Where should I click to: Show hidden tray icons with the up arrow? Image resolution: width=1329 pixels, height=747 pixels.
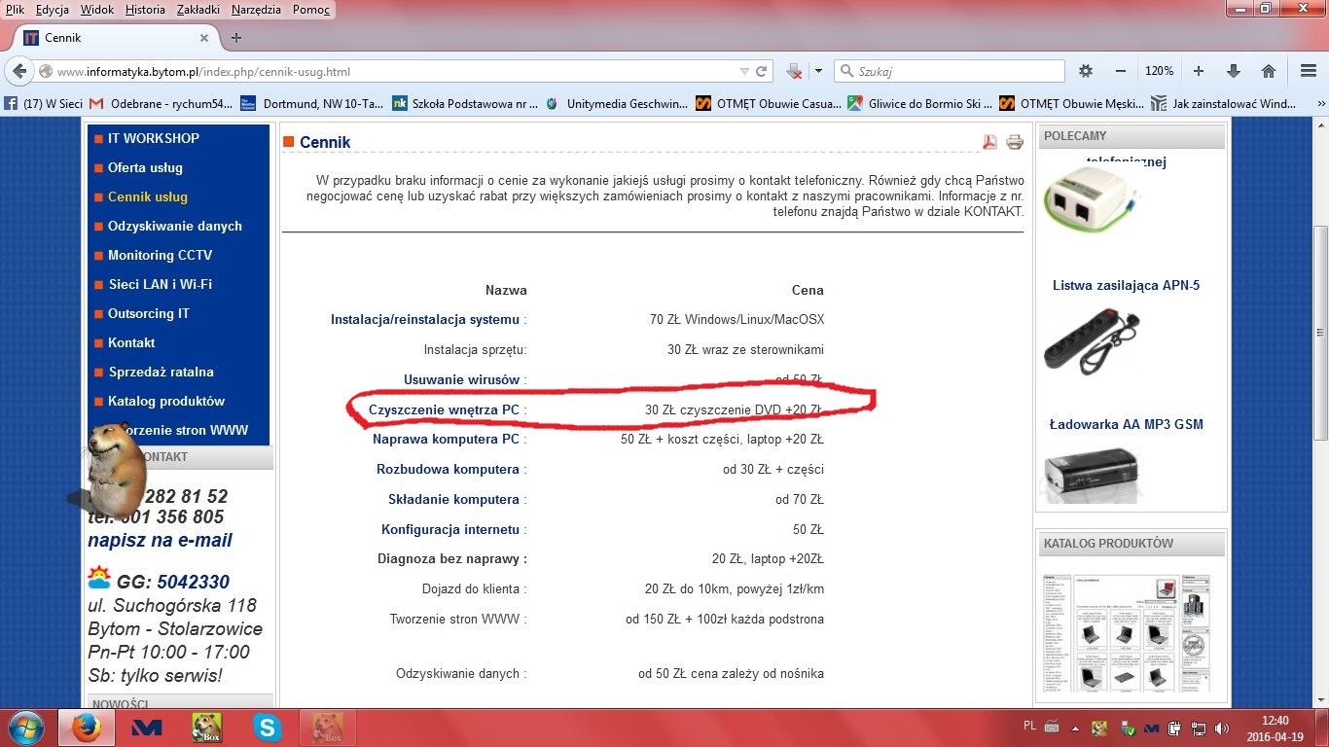(1076, 728)
